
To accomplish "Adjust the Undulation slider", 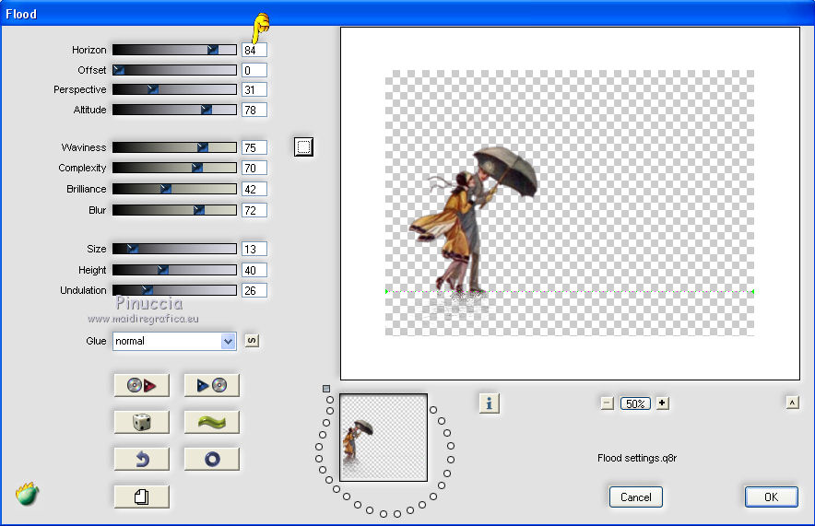I will point(174,290).
